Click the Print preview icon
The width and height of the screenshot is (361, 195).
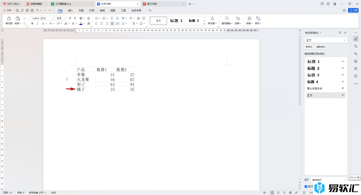(32, 10)
